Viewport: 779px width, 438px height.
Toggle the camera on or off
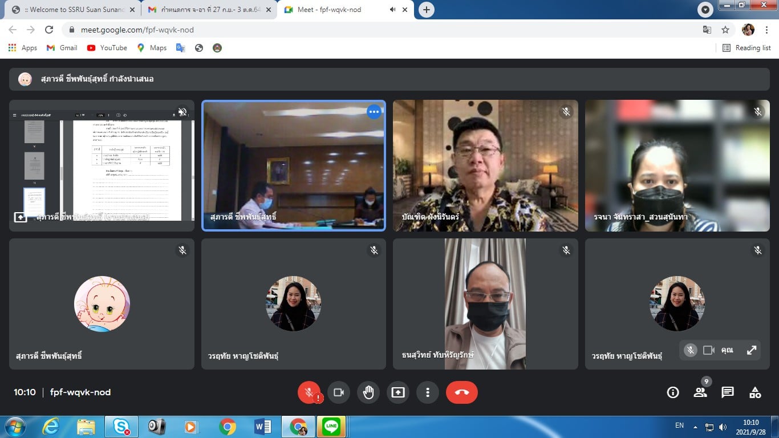pyautogui.click(x=339, y=392)
